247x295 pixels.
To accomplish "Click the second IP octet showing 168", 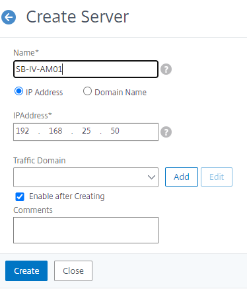I will [55, 131].
